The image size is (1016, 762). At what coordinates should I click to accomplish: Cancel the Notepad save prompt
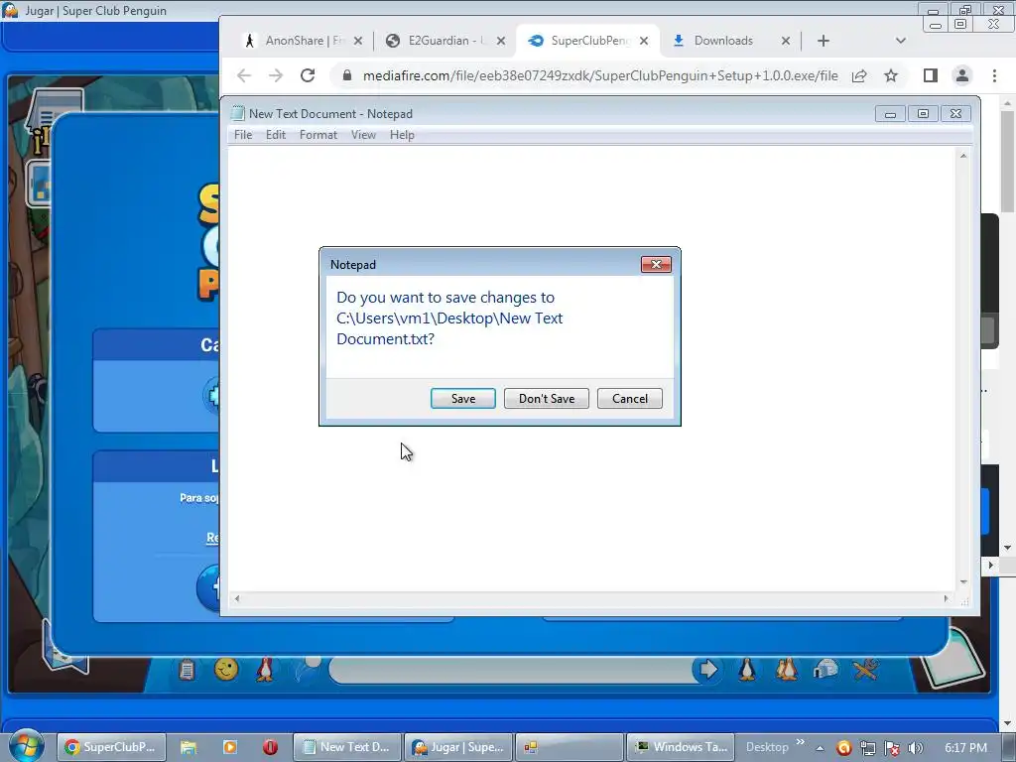click(x=629, y=399)
